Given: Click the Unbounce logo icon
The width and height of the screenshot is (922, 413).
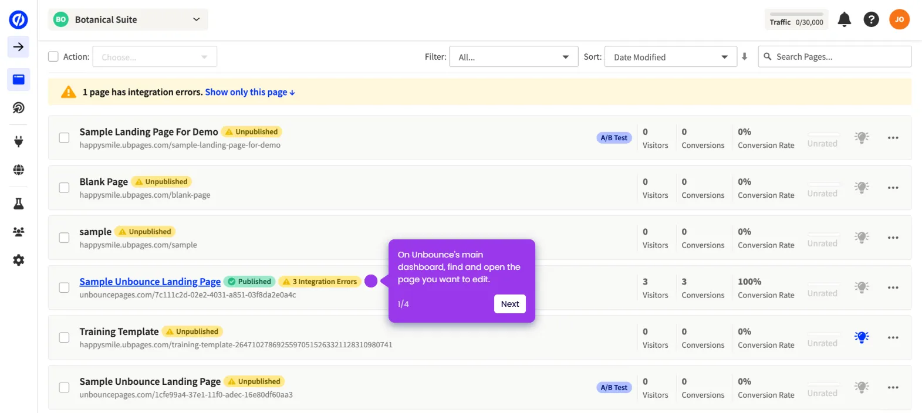Looking at the screenshot, I should [18, 19].
